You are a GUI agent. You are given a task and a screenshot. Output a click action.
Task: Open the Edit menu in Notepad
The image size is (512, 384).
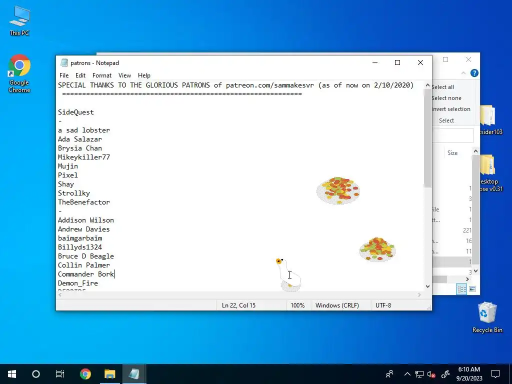(80, 75)
